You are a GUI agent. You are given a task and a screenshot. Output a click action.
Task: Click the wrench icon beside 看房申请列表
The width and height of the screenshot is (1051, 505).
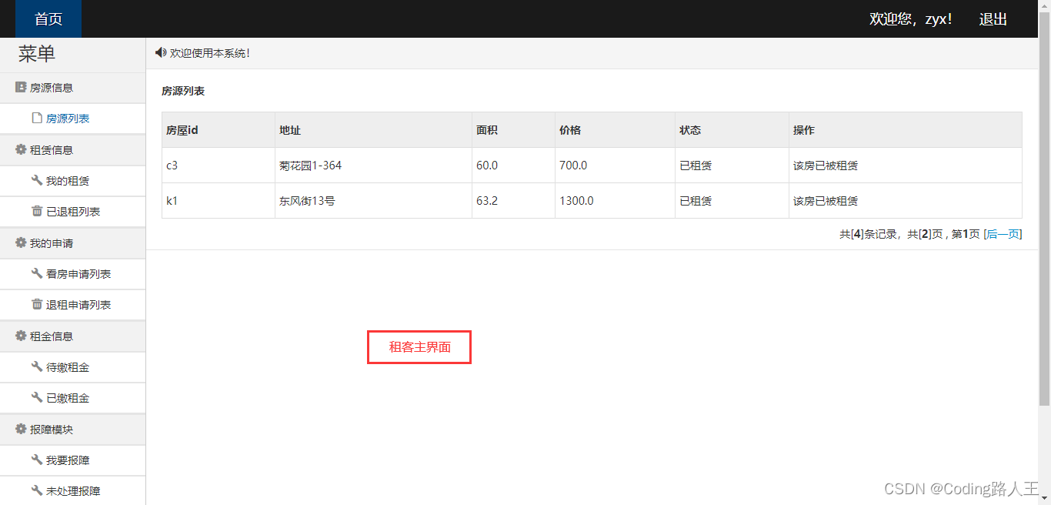click(36, 273)
